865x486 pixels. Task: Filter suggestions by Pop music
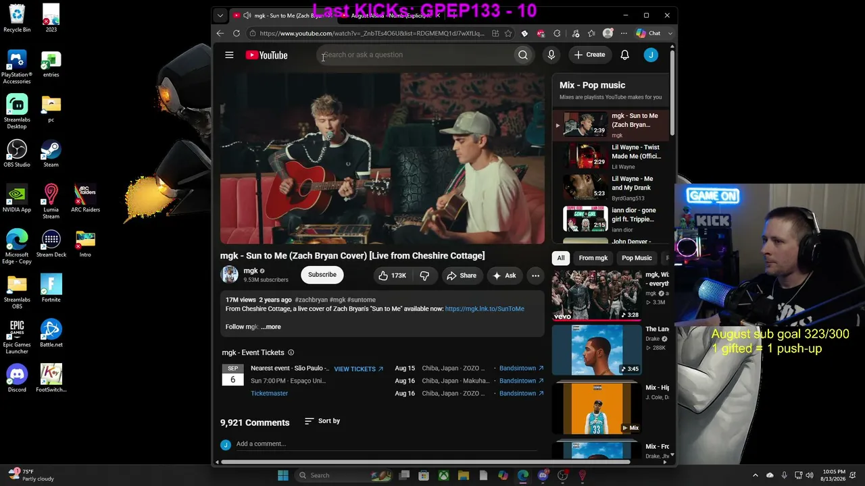(x=637, y=258)
